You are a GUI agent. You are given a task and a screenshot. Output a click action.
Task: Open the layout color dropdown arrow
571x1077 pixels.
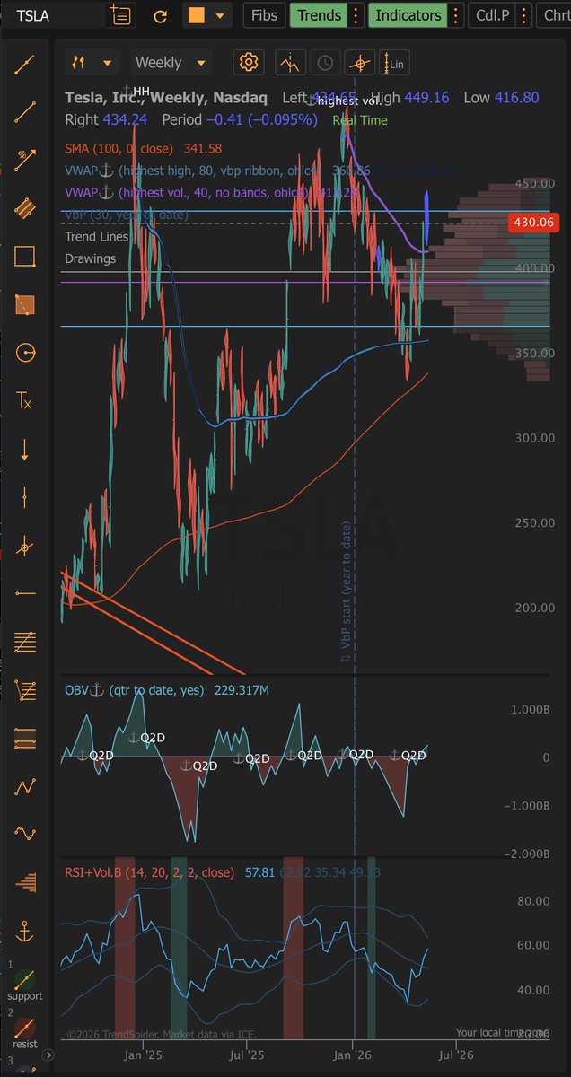click(x=221, y=15)
